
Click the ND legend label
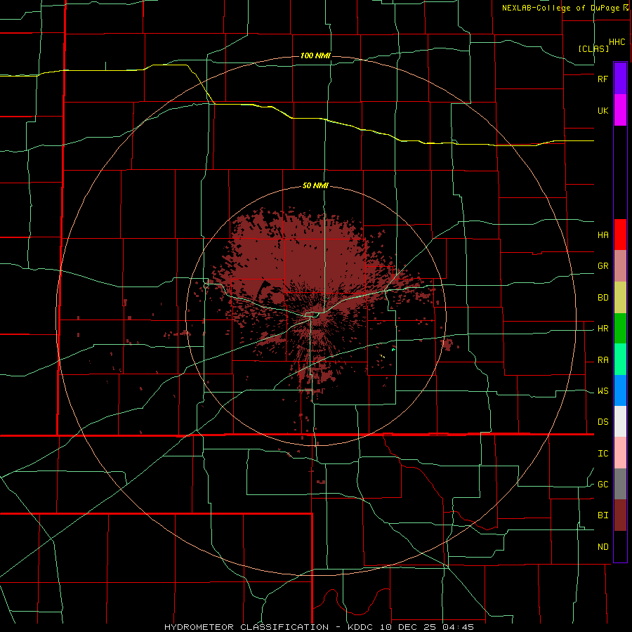point(603,547)
